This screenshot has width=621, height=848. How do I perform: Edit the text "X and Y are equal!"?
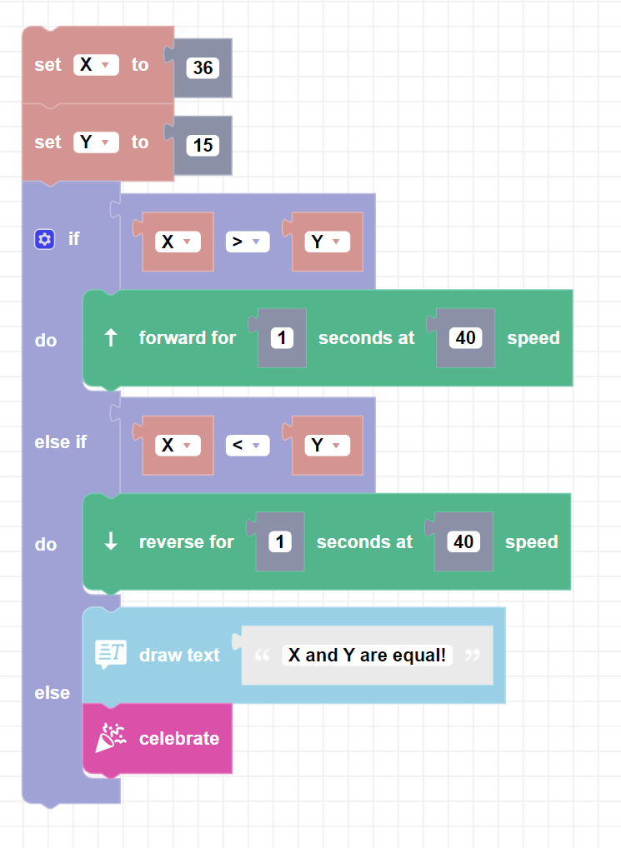coord(367,656)
